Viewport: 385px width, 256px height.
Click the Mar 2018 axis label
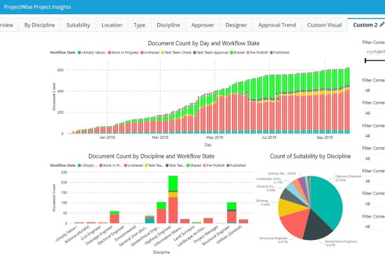tap(160, 137)
